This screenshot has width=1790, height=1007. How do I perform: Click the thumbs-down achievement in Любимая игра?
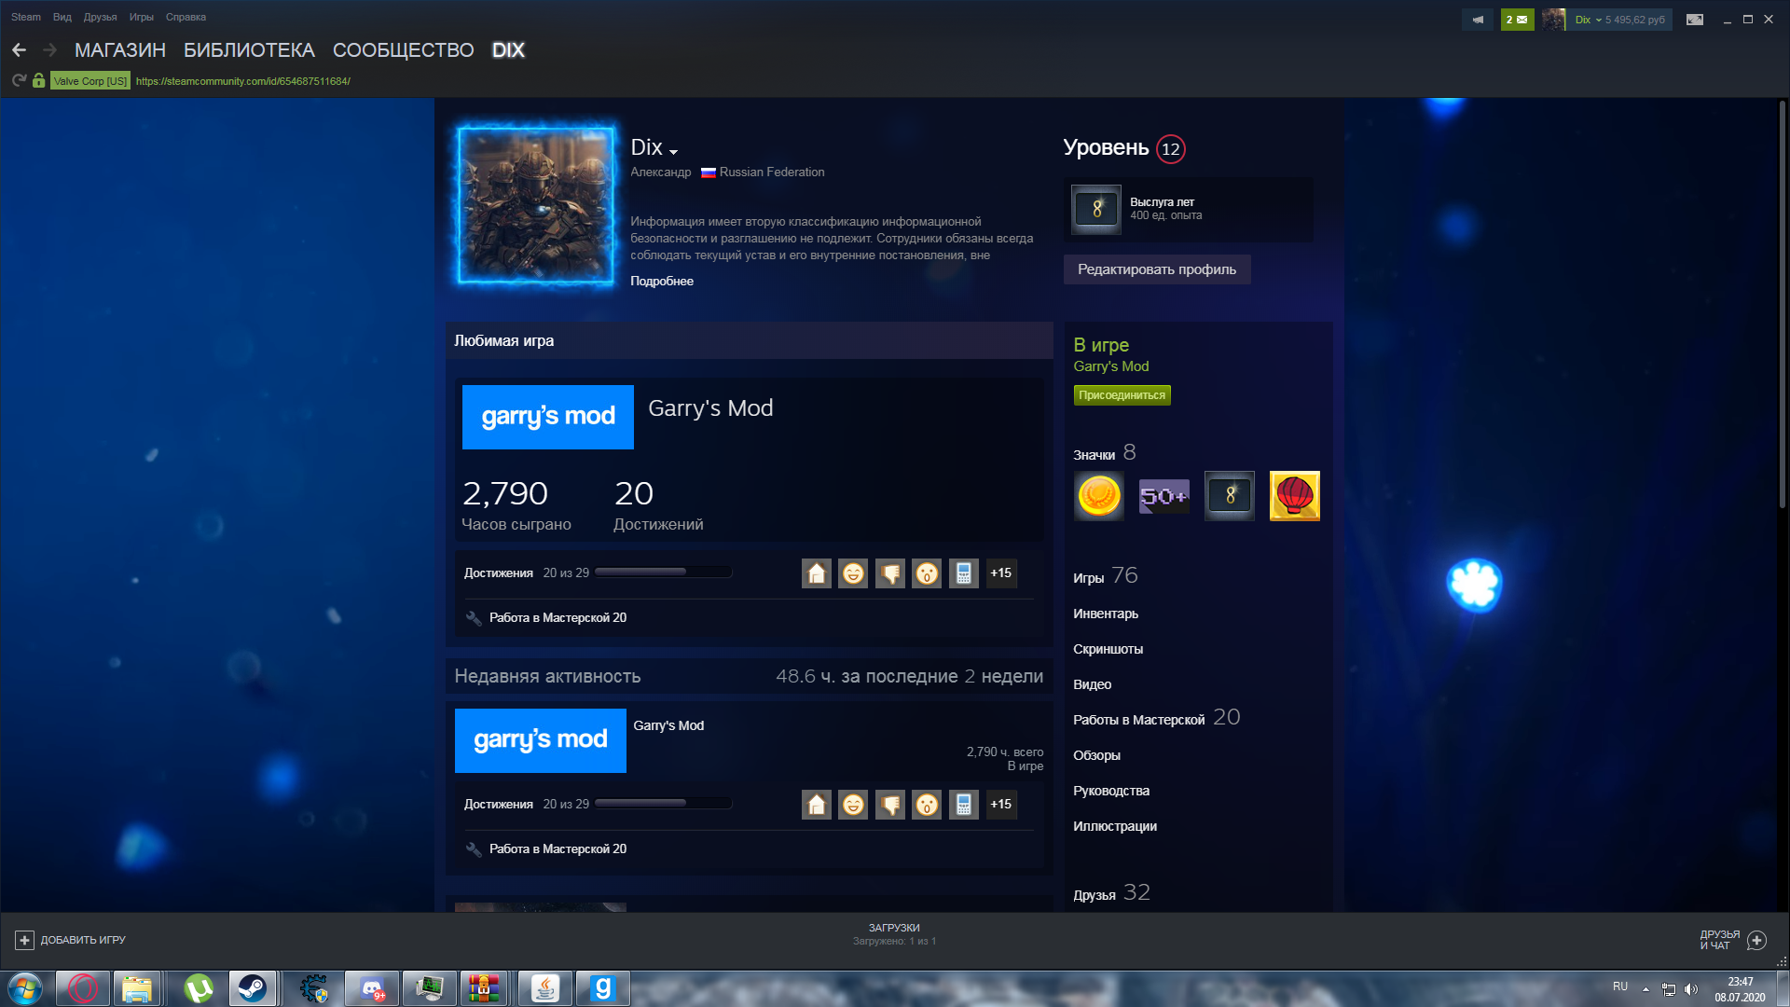pyautogui.click(x=890, y=573)
